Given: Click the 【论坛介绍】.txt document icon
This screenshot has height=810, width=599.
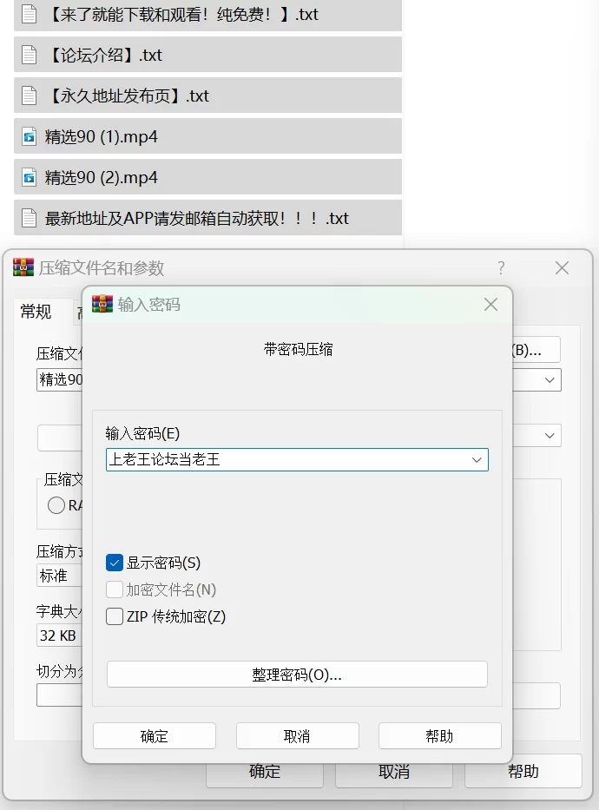Looking at the screenshot, I should click(30, 56).
